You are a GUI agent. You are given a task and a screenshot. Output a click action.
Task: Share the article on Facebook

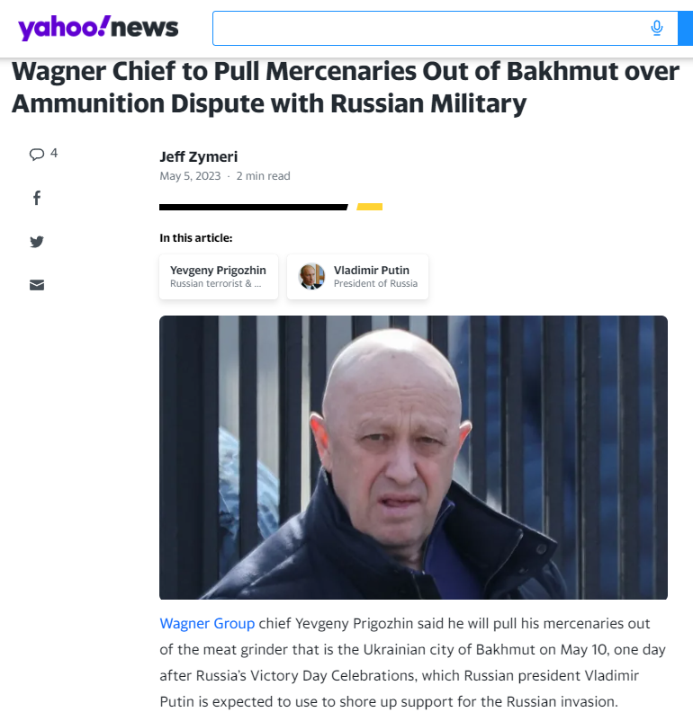[x=37, y=198]
